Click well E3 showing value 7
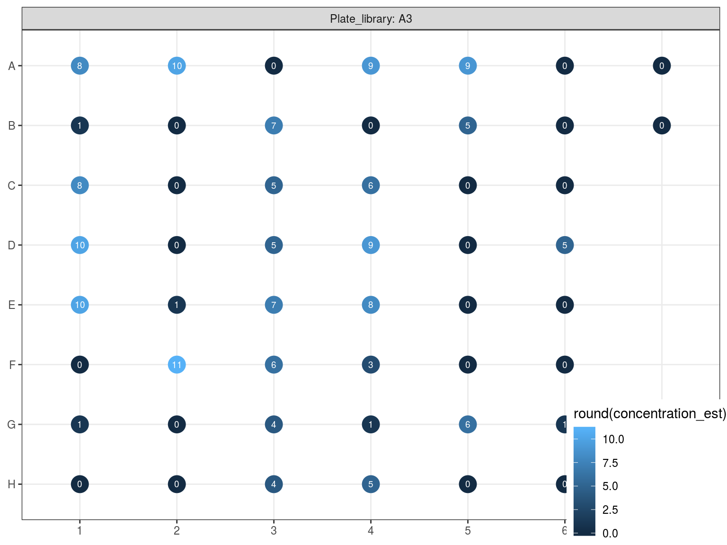The height and width of the screenshot is (545, 727). 274,305
